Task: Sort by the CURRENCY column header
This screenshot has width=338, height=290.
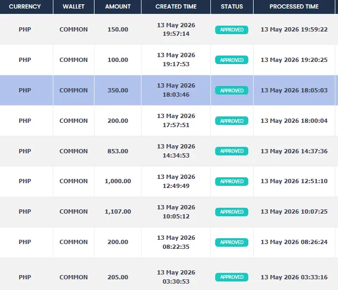Action: pyautogui.click(x=25, y=6)
